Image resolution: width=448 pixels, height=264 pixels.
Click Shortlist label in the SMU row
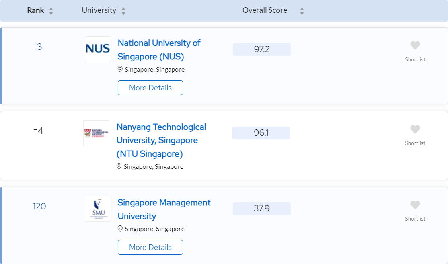[415, 219]
